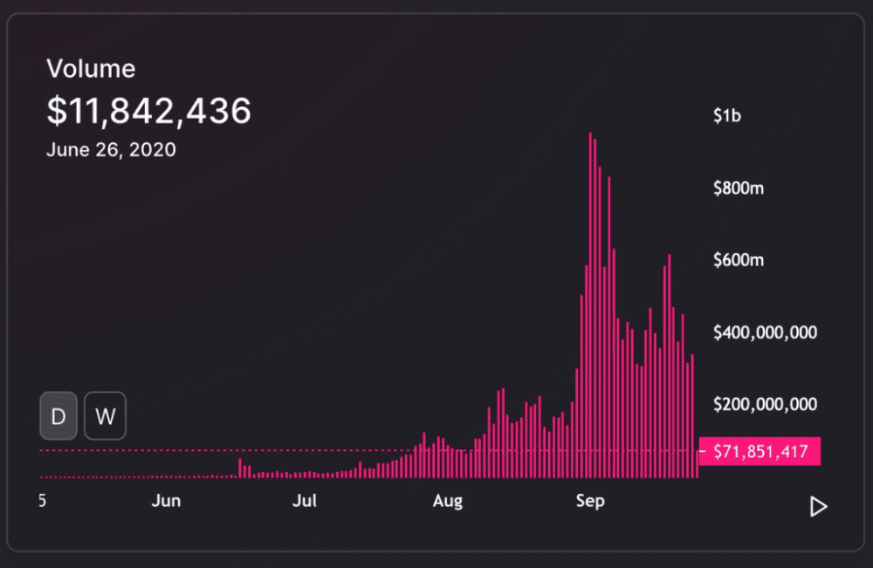
Task: Select the $11,842,436 volume figure
Action: click(x=148, y=111)
